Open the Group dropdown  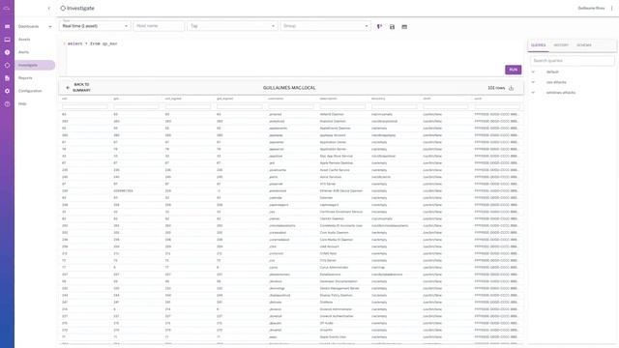pos(326,26)
